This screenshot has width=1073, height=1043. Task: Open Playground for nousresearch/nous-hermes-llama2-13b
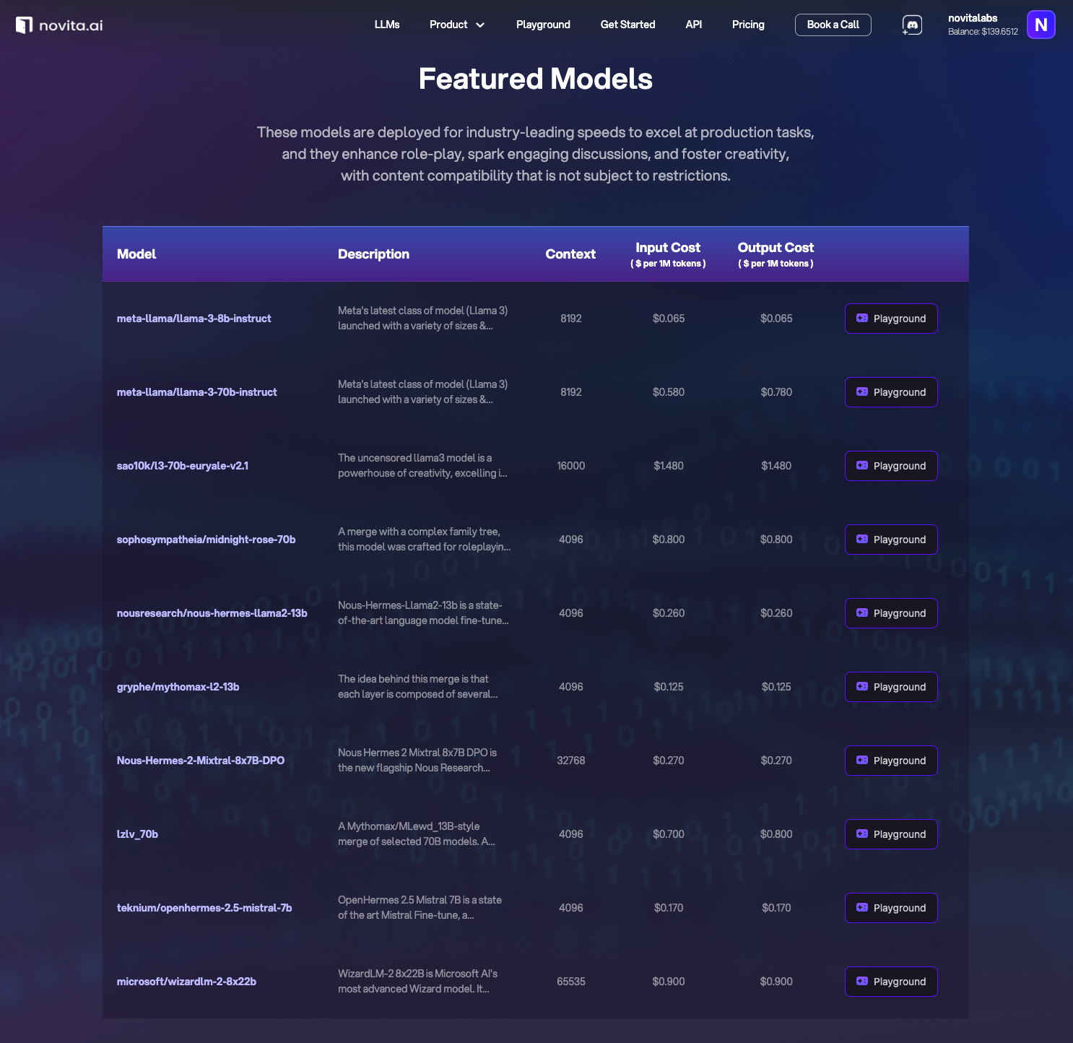point(891,613)
